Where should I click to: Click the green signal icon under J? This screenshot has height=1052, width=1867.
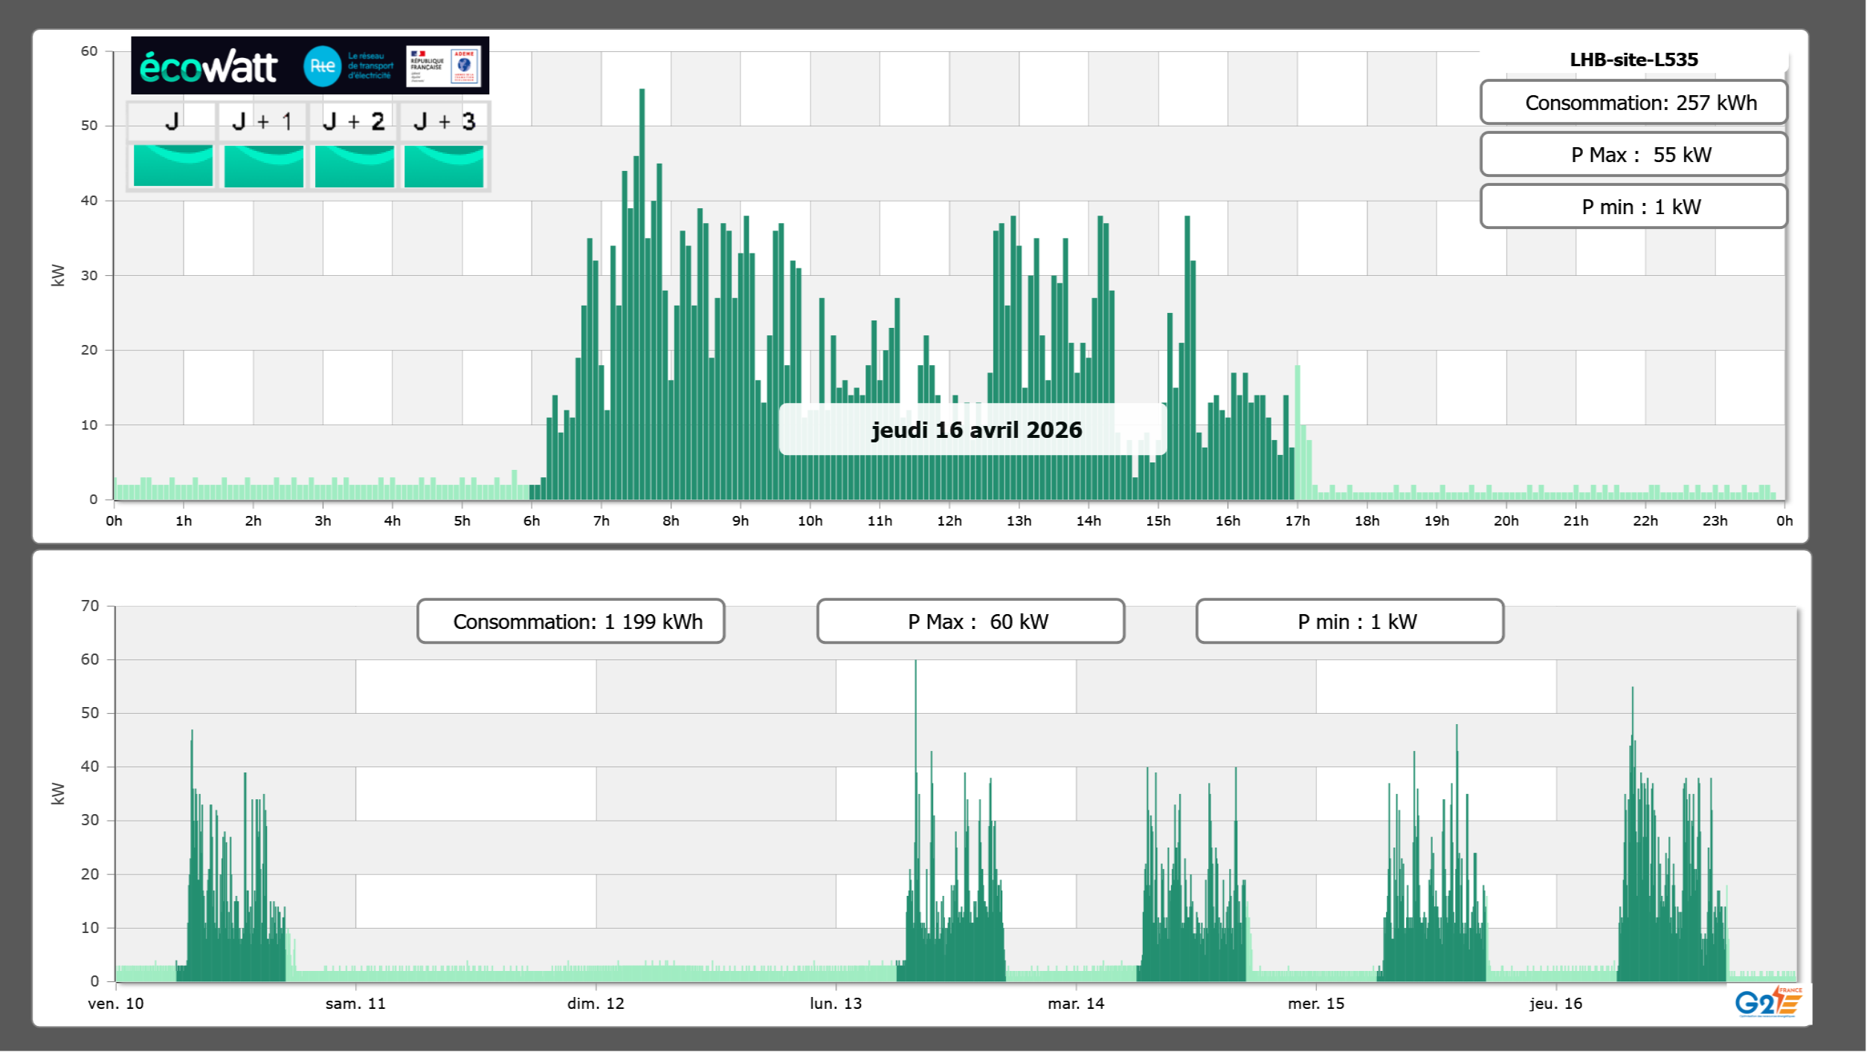click(172, 165)
